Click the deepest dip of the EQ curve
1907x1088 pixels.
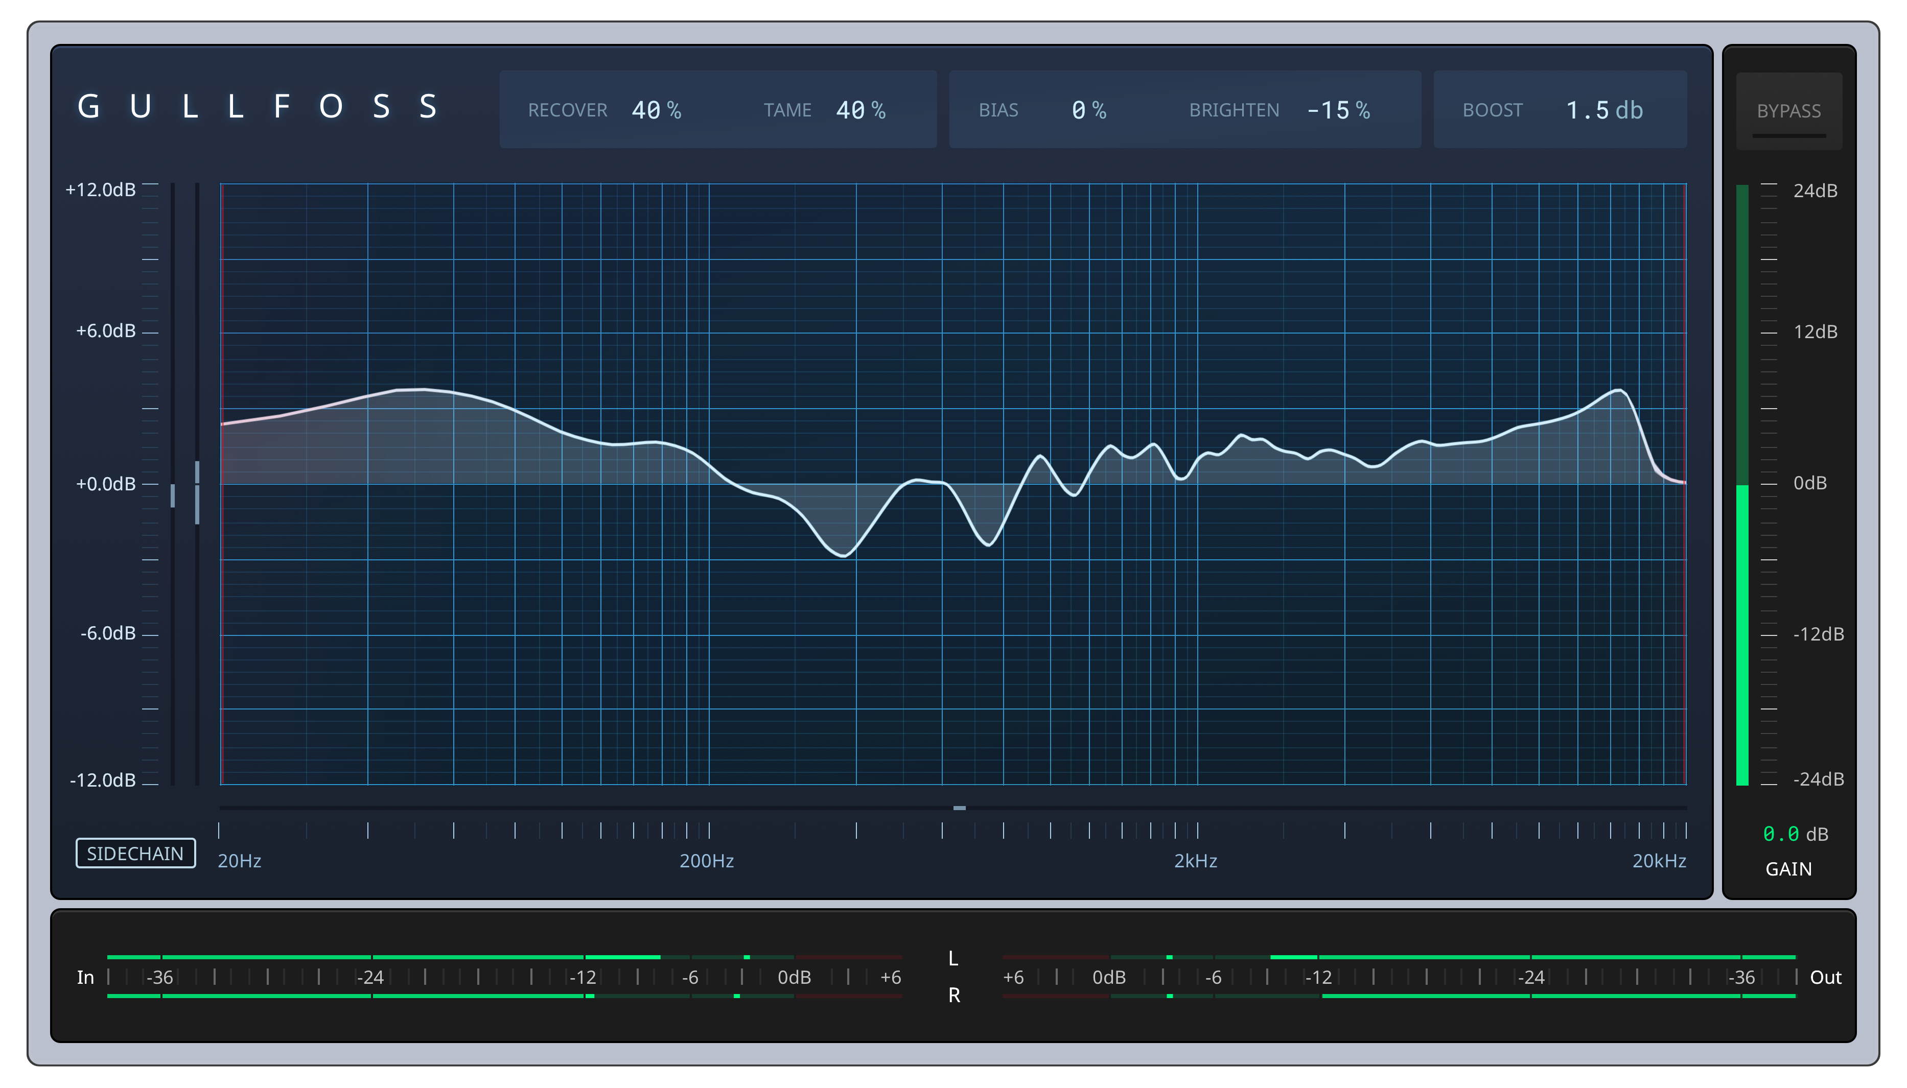coord(844,555)
